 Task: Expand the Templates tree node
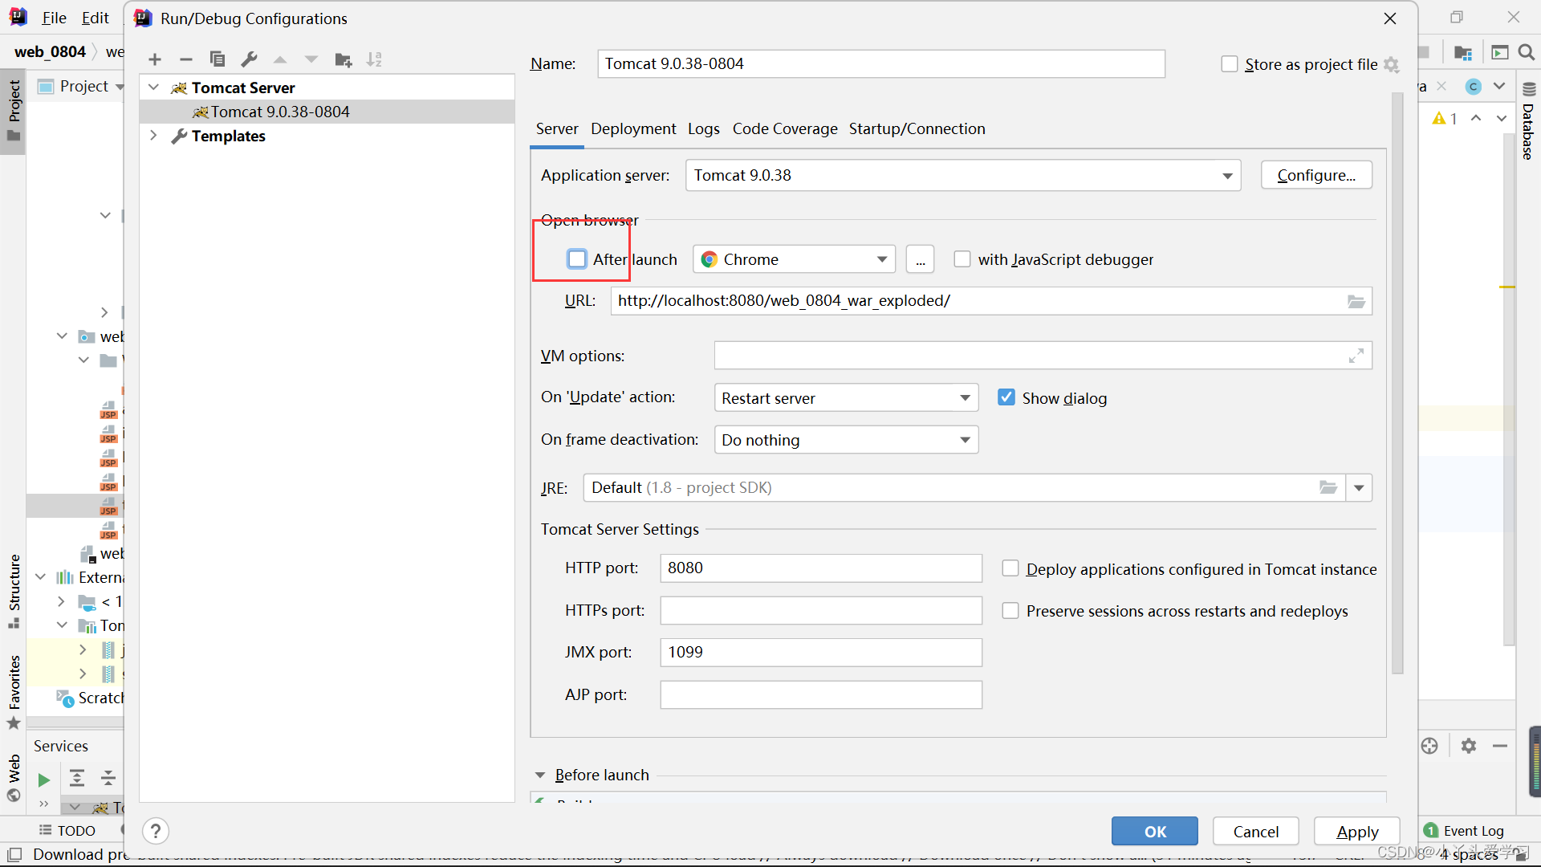[153, 136]
